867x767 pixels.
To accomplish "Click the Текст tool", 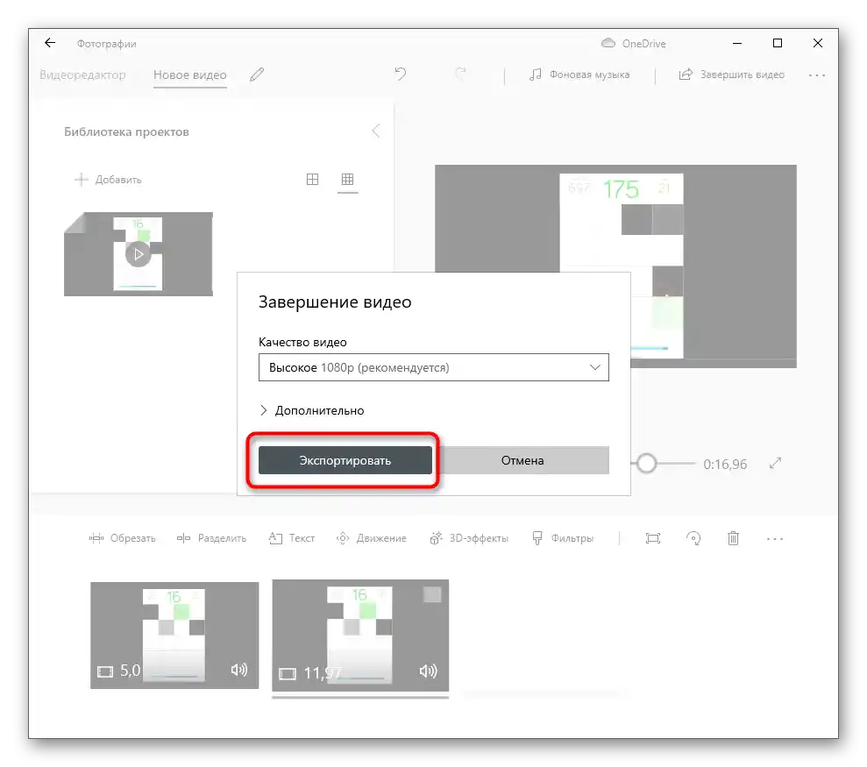I will click(291, 538).
